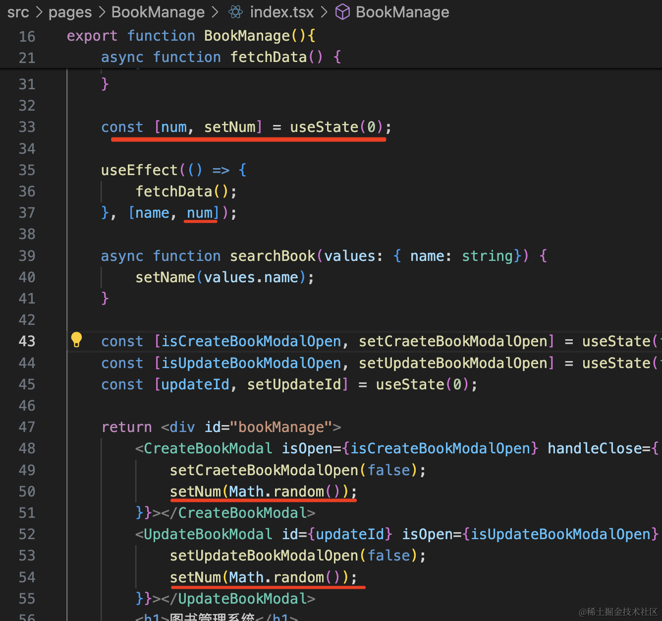Click setUpdateId in the line 45 declaration
The height and width of the screenshot is (621, 662).
294,384
